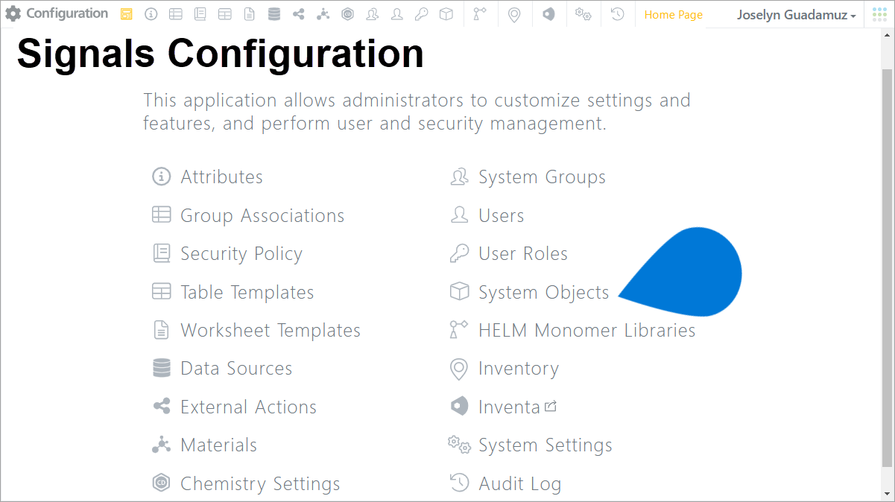This screenshot has width=895, height=502.
Task: Click the Audit Log history icon in the top toolbar
Action: pos(617,14)
